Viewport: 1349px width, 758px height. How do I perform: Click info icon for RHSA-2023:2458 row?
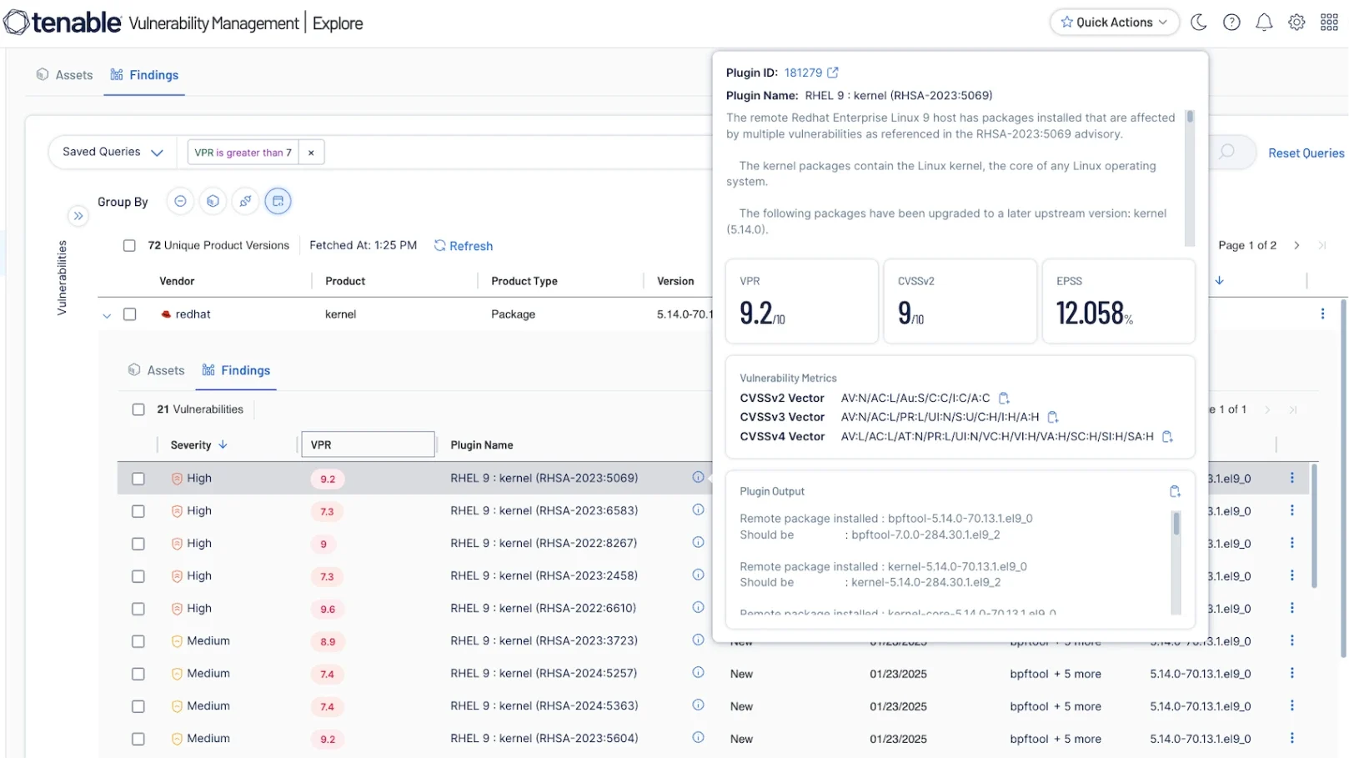tap(698, 575)
